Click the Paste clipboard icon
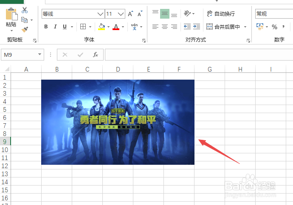 click(x=11, y=14)
